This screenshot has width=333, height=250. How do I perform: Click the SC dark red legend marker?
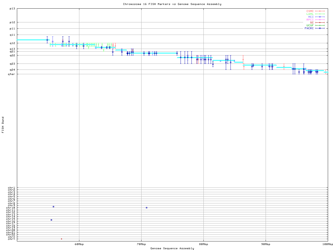tap(320, 23)
